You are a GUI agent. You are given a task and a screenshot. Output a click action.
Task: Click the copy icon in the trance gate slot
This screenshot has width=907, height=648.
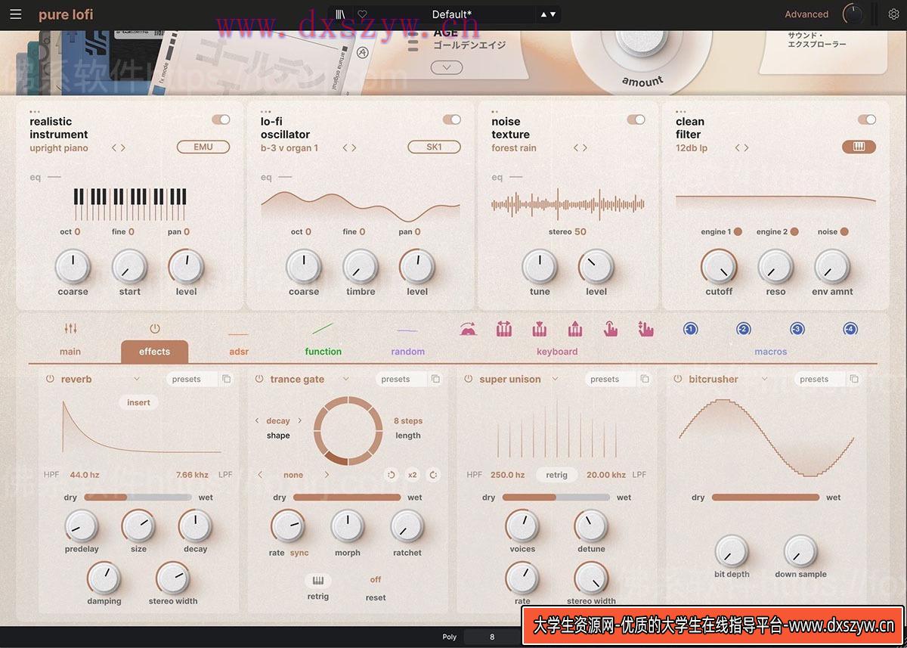click(435, 379)
